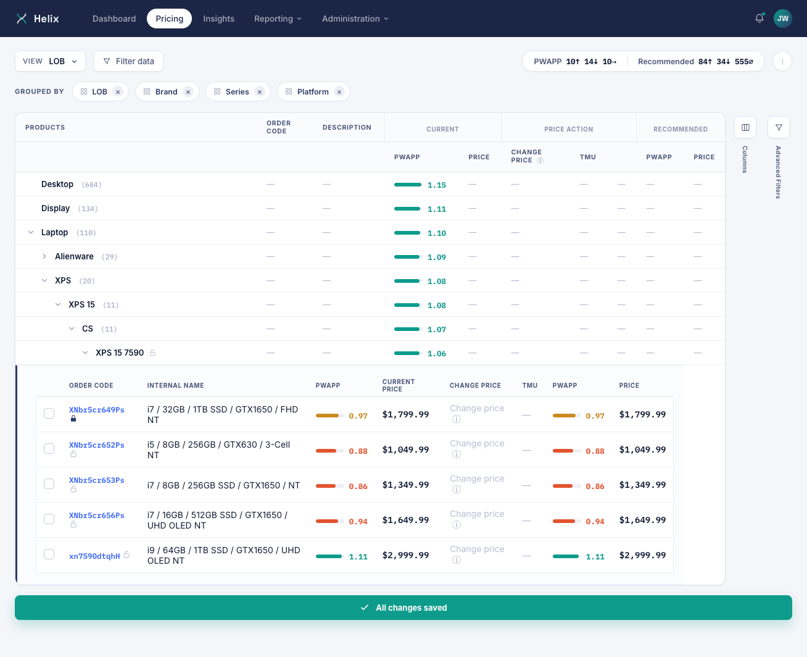Click info icon for the $1,649.99 row
The width and height of the screenshot is (807, 657).
point(457,525)
